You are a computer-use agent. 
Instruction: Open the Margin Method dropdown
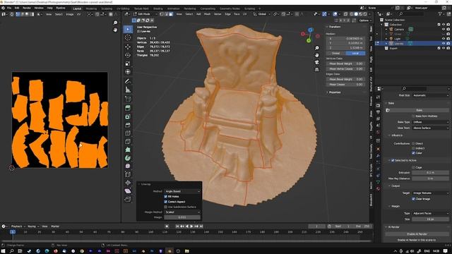coord(182,212)
